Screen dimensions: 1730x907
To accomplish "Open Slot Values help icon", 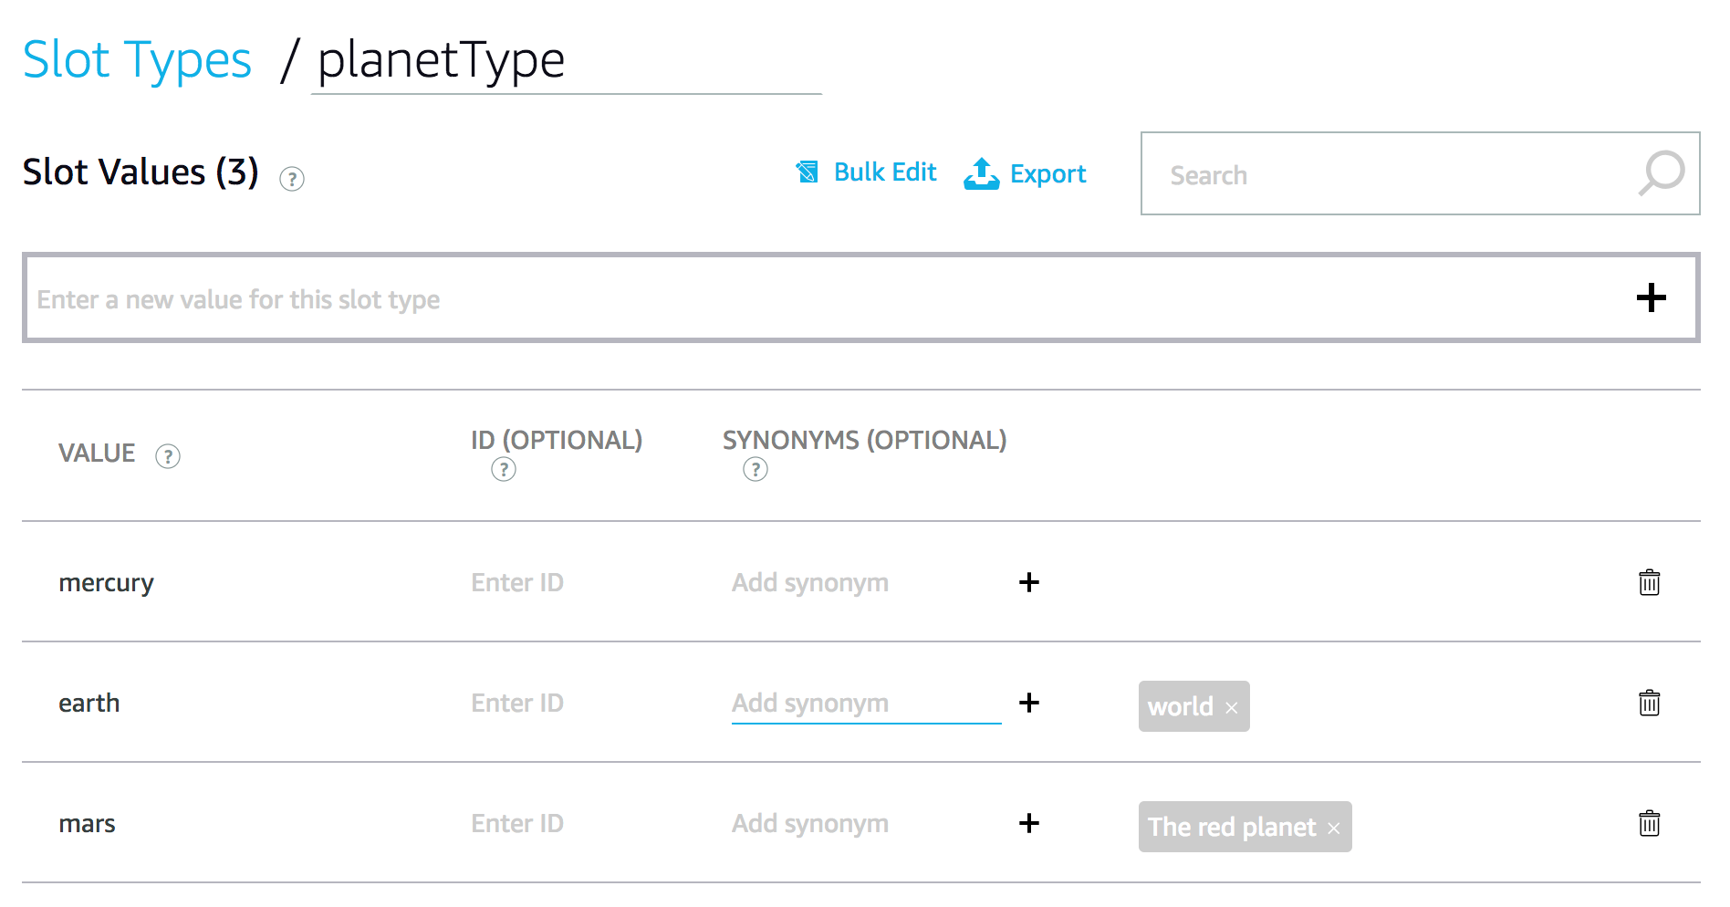I will click(292, 178).
